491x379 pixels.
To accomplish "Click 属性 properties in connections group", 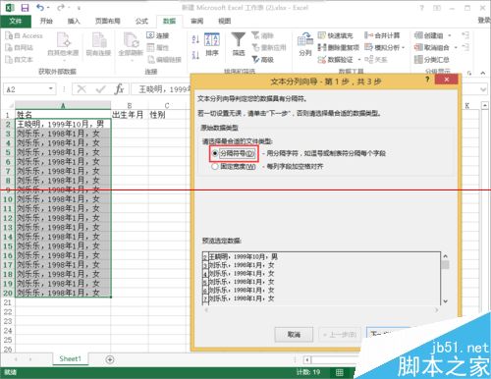I will (x=157, y=48).
